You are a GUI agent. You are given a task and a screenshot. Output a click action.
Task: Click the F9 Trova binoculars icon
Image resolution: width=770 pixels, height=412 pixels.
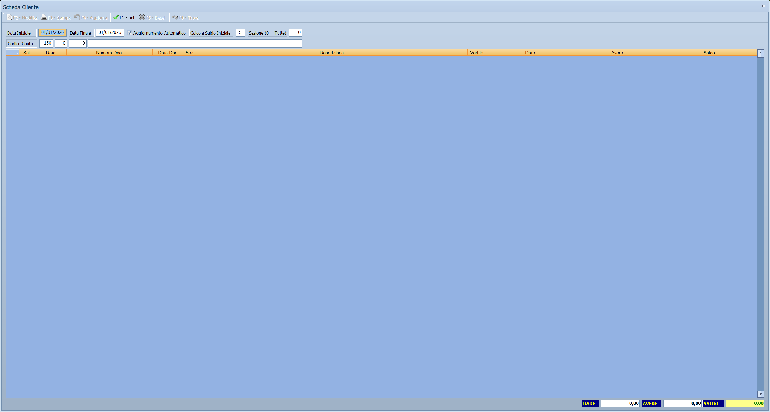coord(175,17)
